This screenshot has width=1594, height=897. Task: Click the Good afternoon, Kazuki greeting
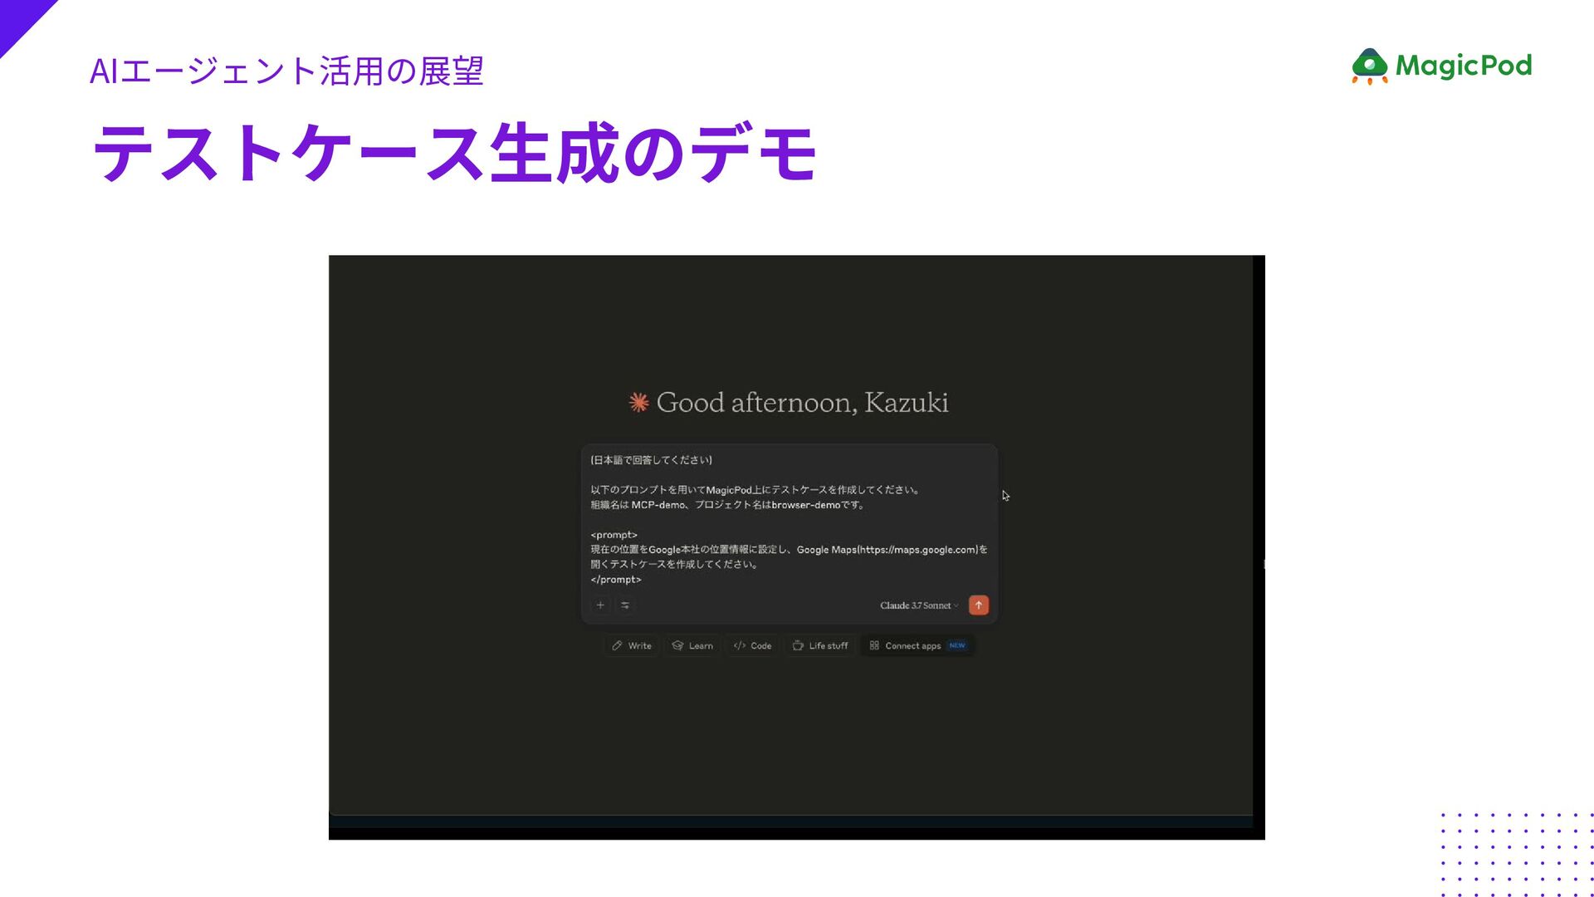pos(801,403)
